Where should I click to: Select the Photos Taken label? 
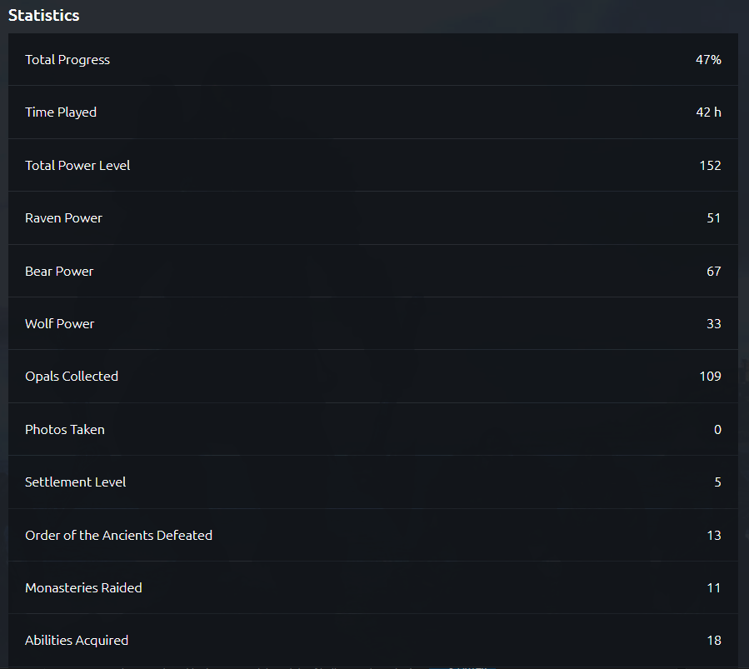65,429
